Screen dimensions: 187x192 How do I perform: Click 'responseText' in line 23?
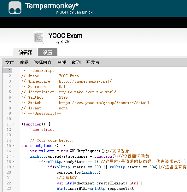pos(120,189)
